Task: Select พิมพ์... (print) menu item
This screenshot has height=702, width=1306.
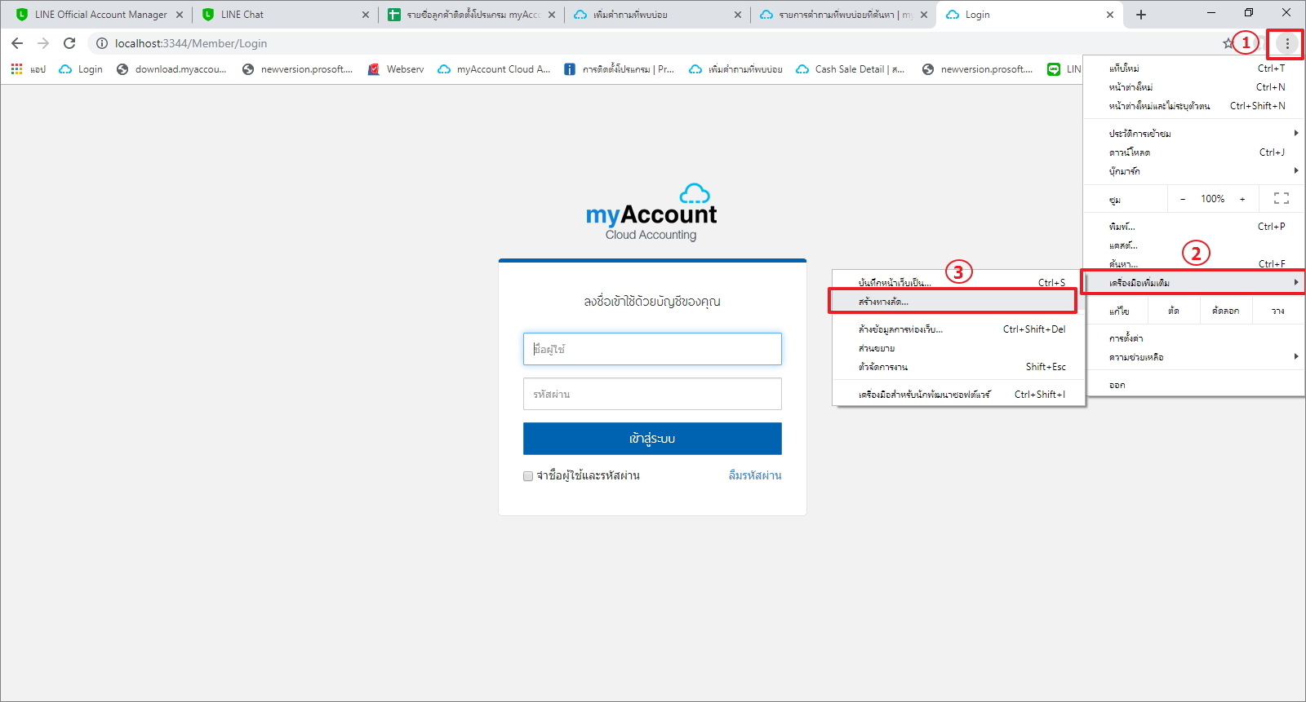Action: (x=1194, y=227)
